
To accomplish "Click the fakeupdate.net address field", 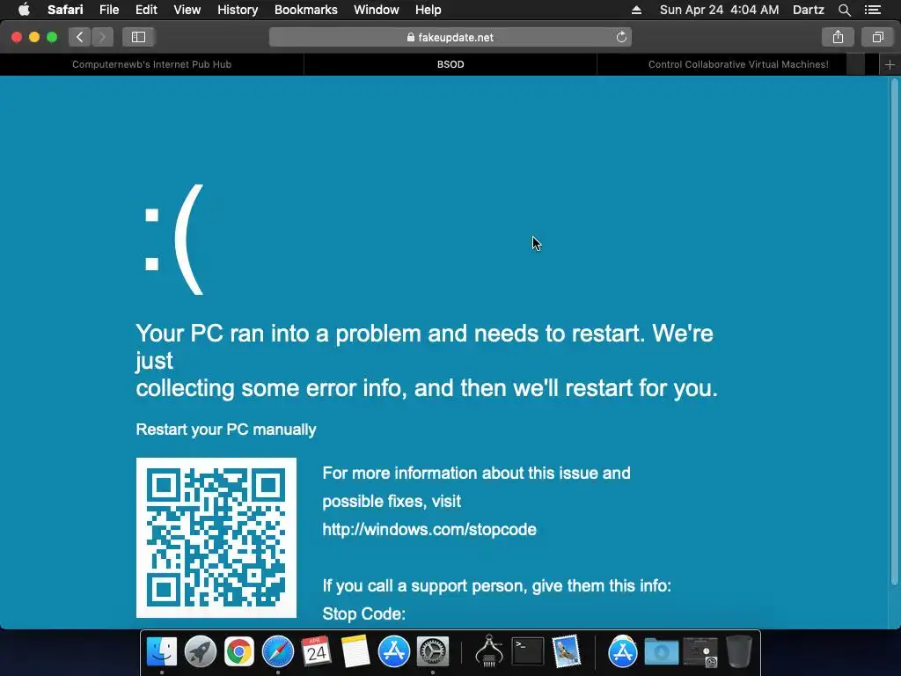I will click(450, 37).
